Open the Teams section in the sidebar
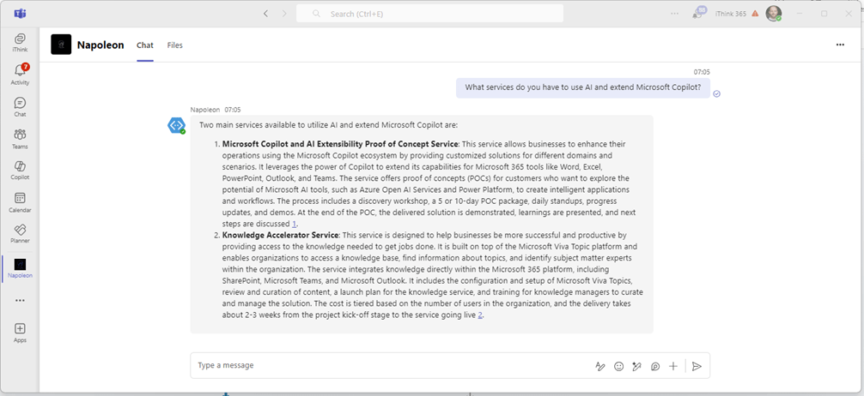The width and height of the screenshot is (864, 396). [x=19, y=137]
